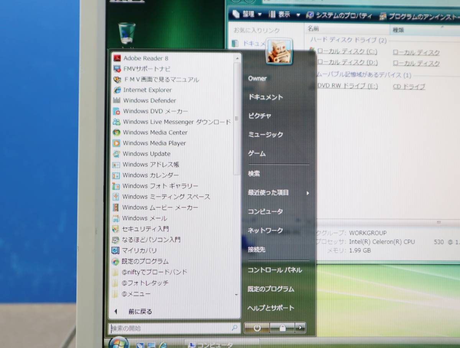This screenshot has height=348, width=460.
Task: Click ドキュメント favorite link in Computer window
Action: (249, 44)
